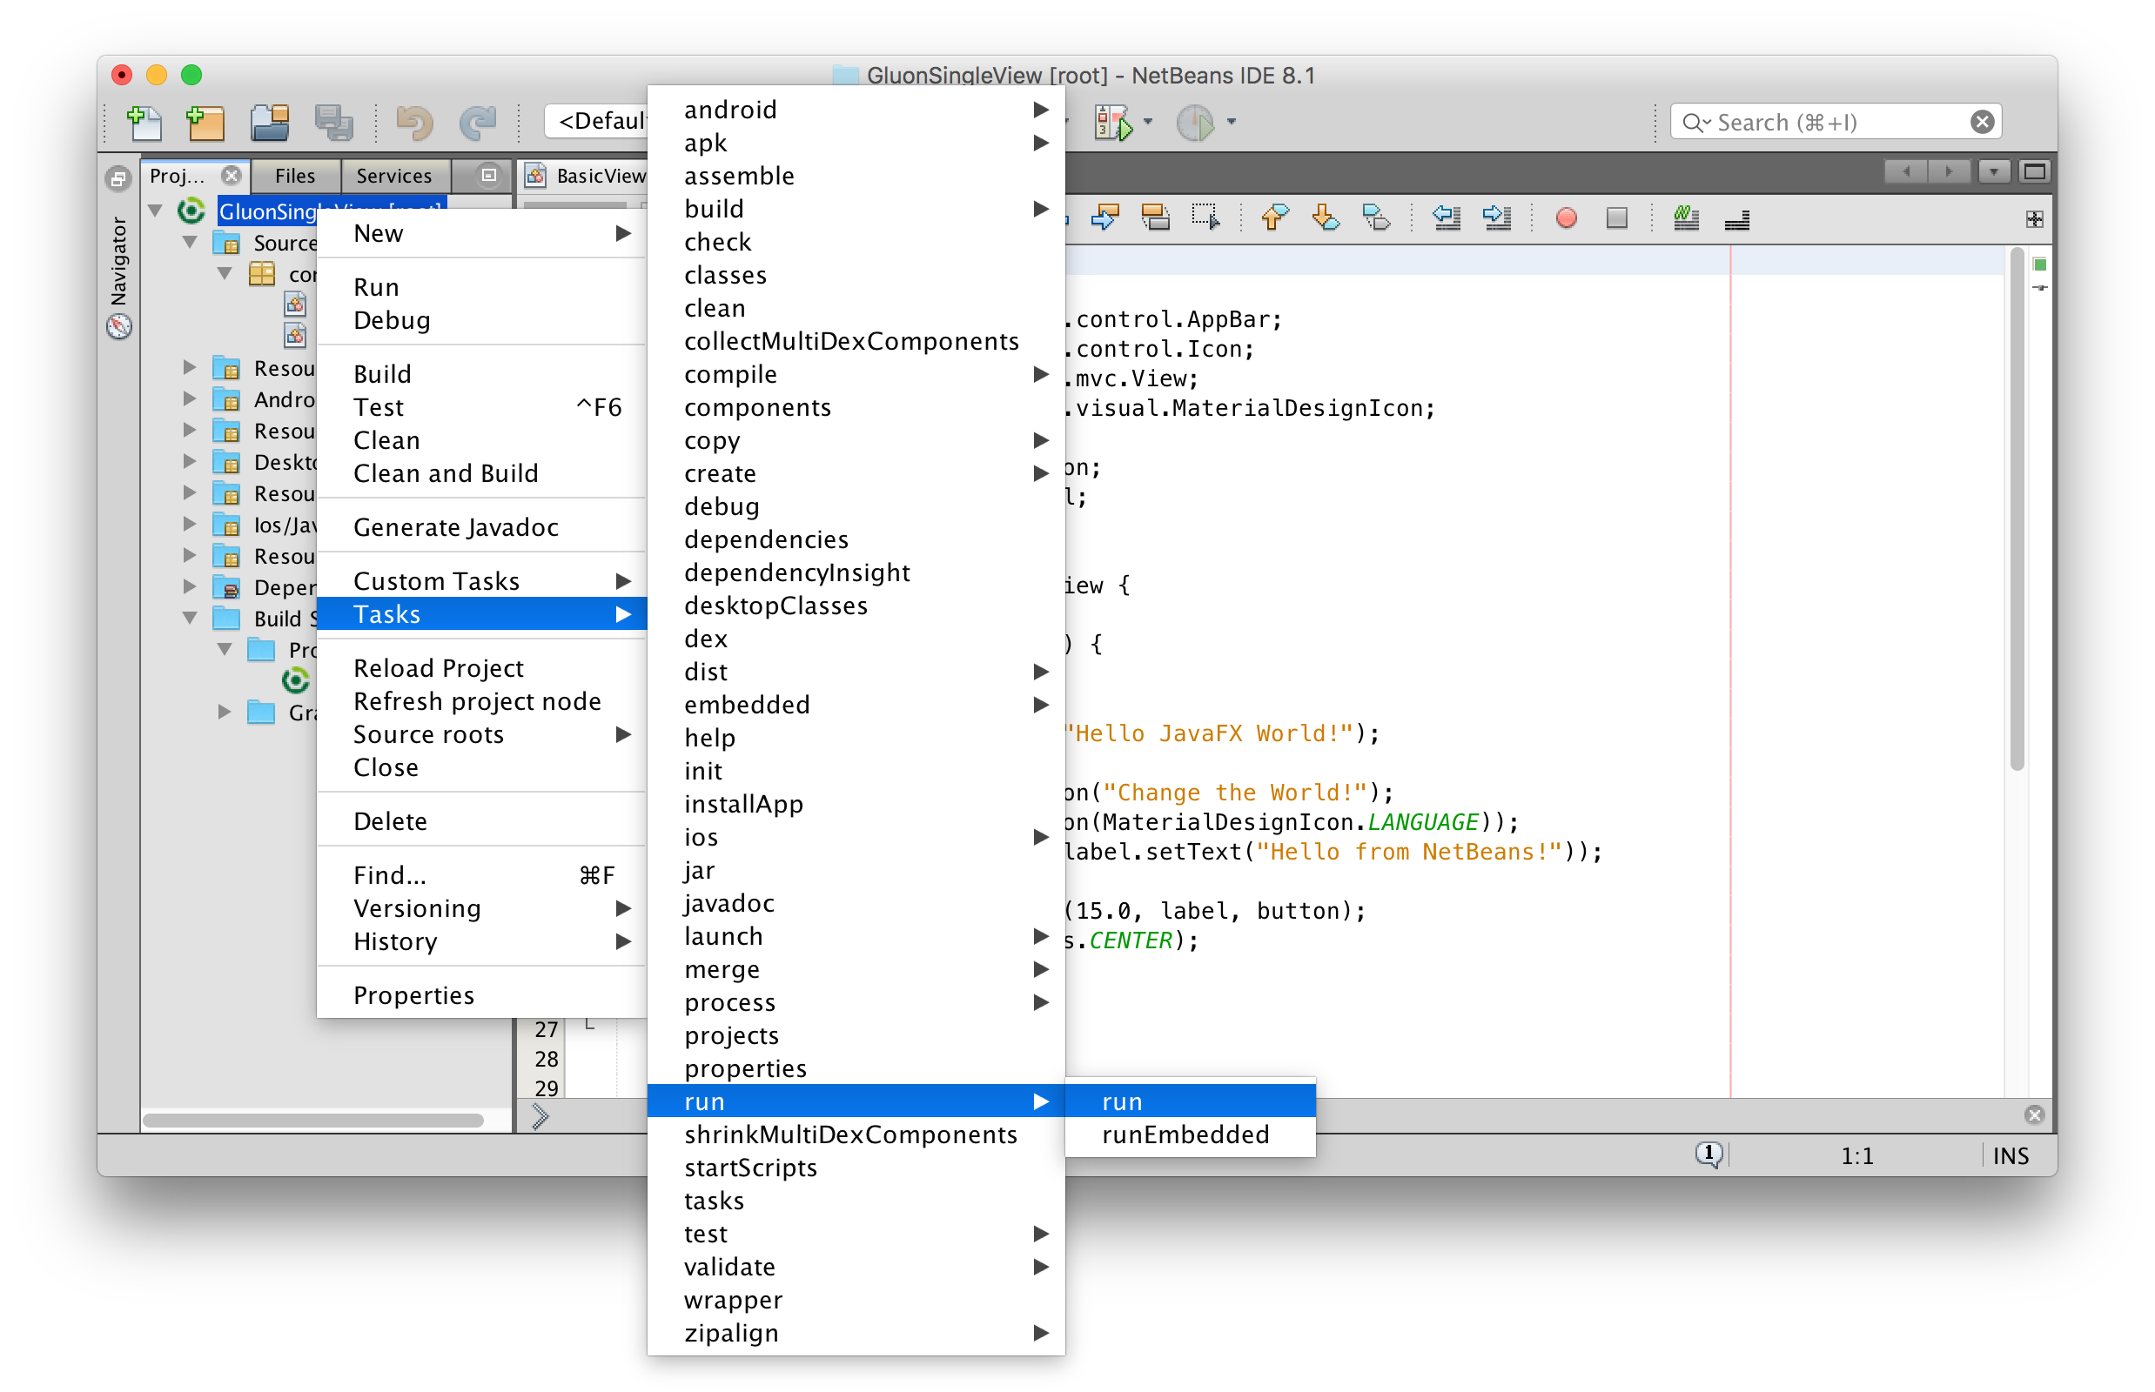Switch to the Files tab
Viewport: 2155px width, 1392px height.
pos(295,176)
